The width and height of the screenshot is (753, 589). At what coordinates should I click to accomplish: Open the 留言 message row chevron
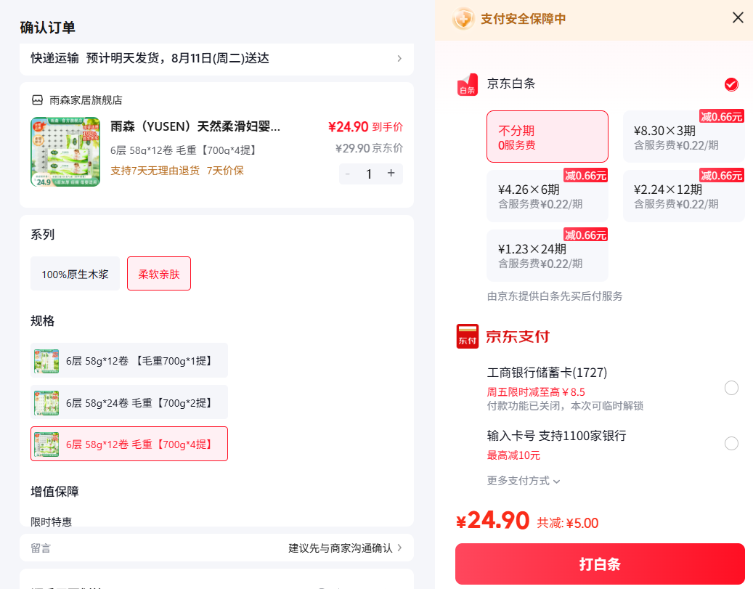399,548
